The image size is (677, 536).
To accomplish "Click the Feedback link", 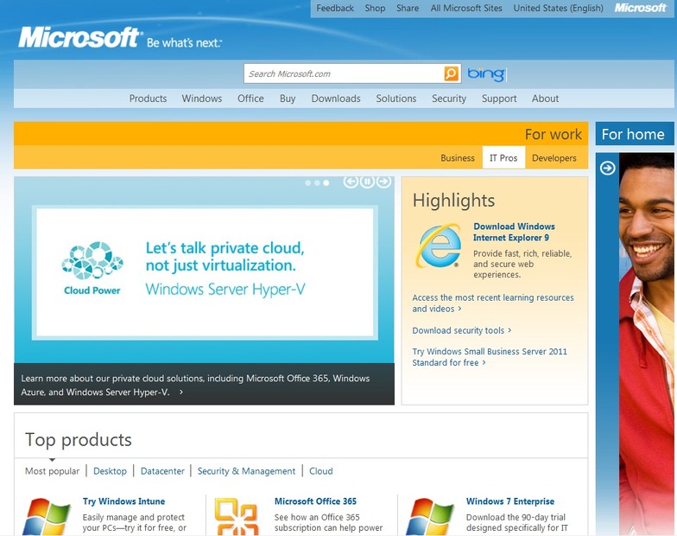I will coord(335,9).
